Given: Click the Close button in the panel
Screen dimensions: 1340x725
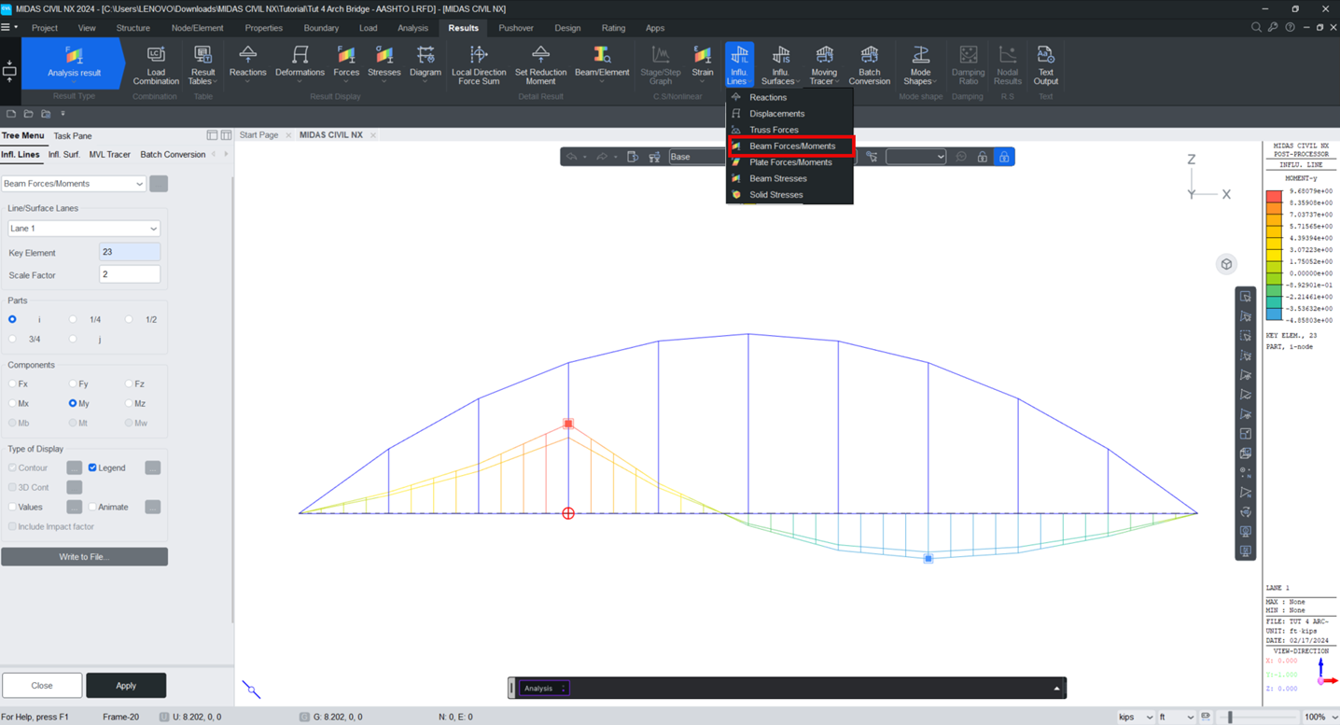Looking at the screenshot, I should (42, 685).
